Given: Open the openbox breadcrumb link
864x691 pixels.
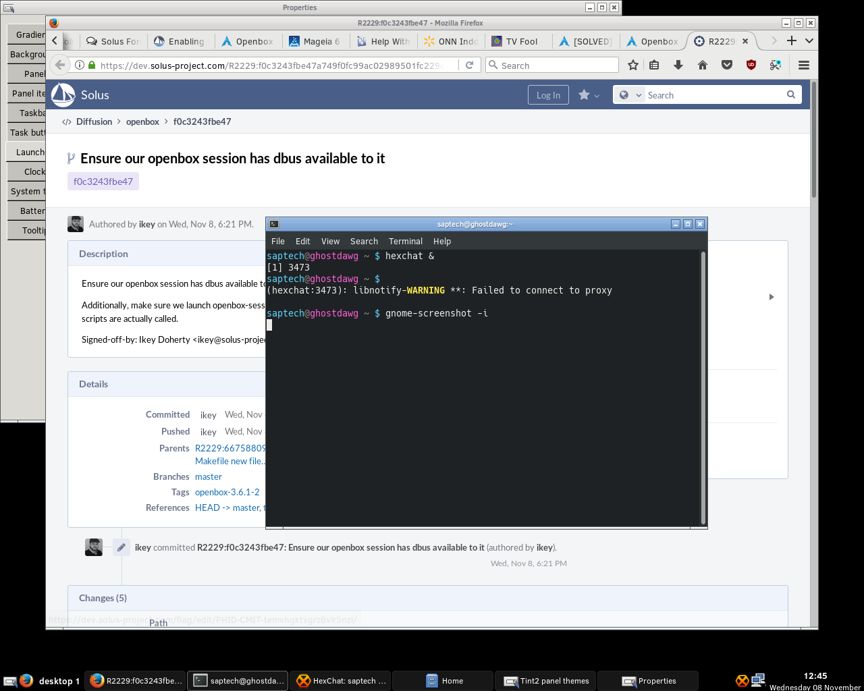Looking at the screenshot, I should (x=142, y=121).
